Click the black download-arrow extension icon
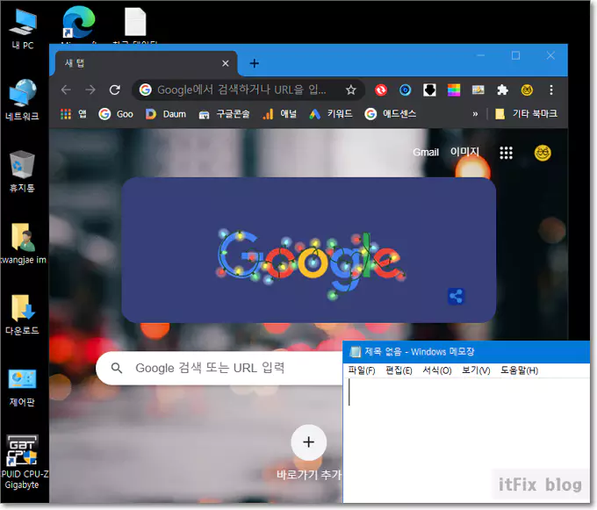597x510 pixels. pos(429,90)
